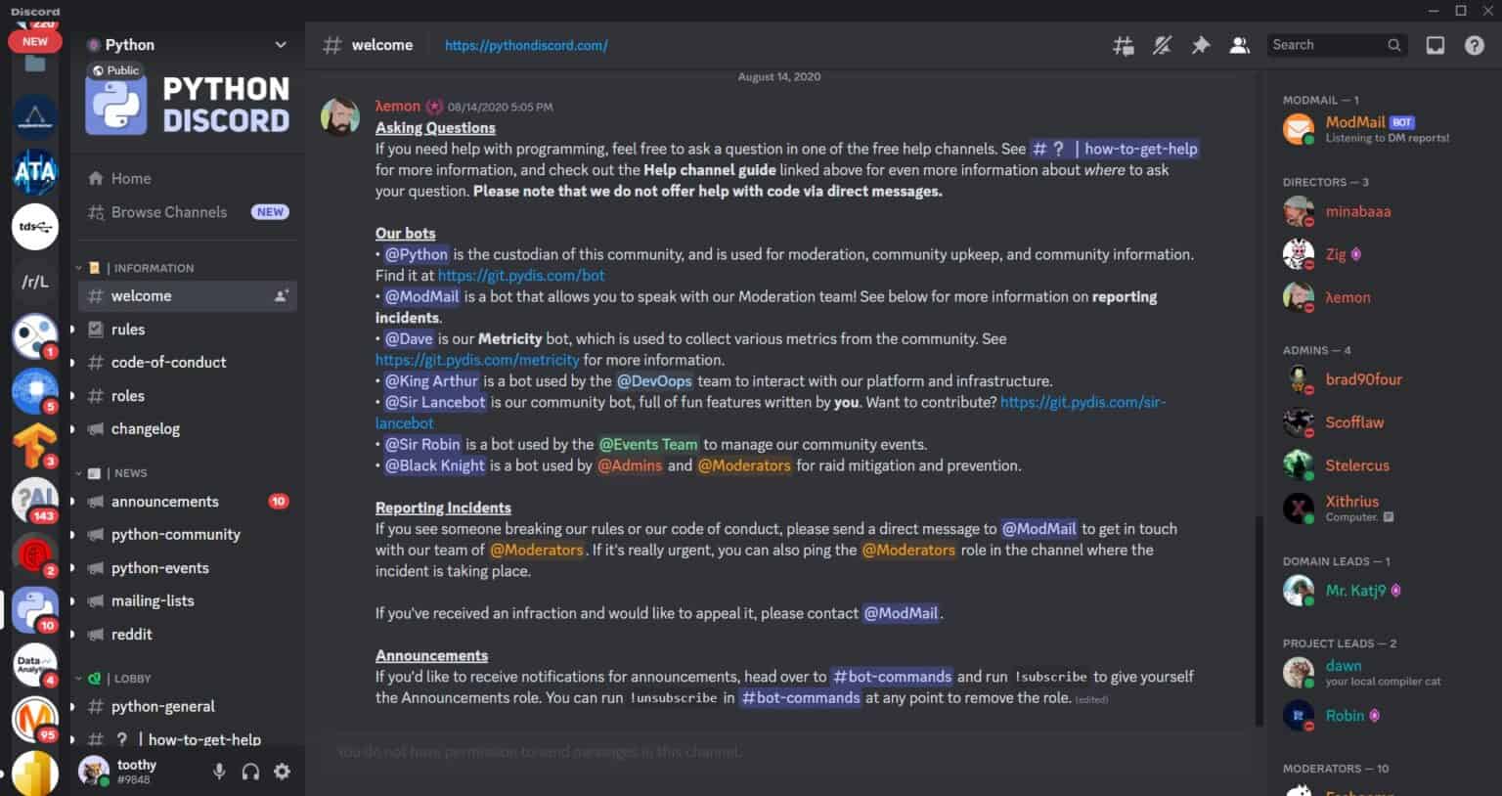This screenshot has width=1502, height=796.
Task: Open the inbox
Action: [1434, 45]
